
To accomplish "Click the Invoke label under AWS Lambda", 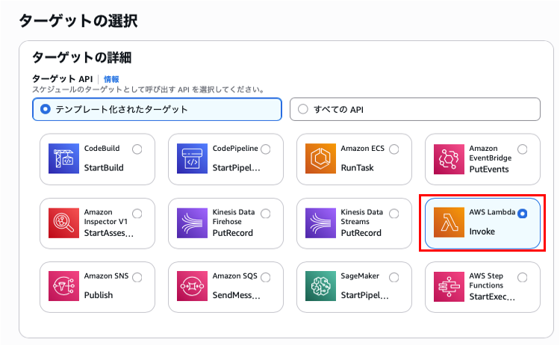I will [482, 231].
